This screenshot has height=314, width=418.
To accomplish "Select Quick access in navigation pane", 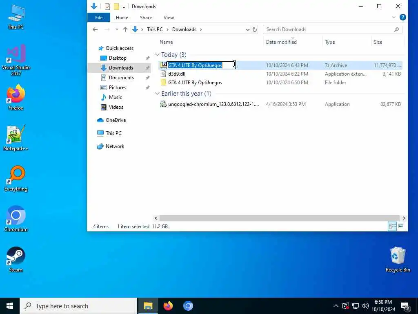I will point(119,48).
